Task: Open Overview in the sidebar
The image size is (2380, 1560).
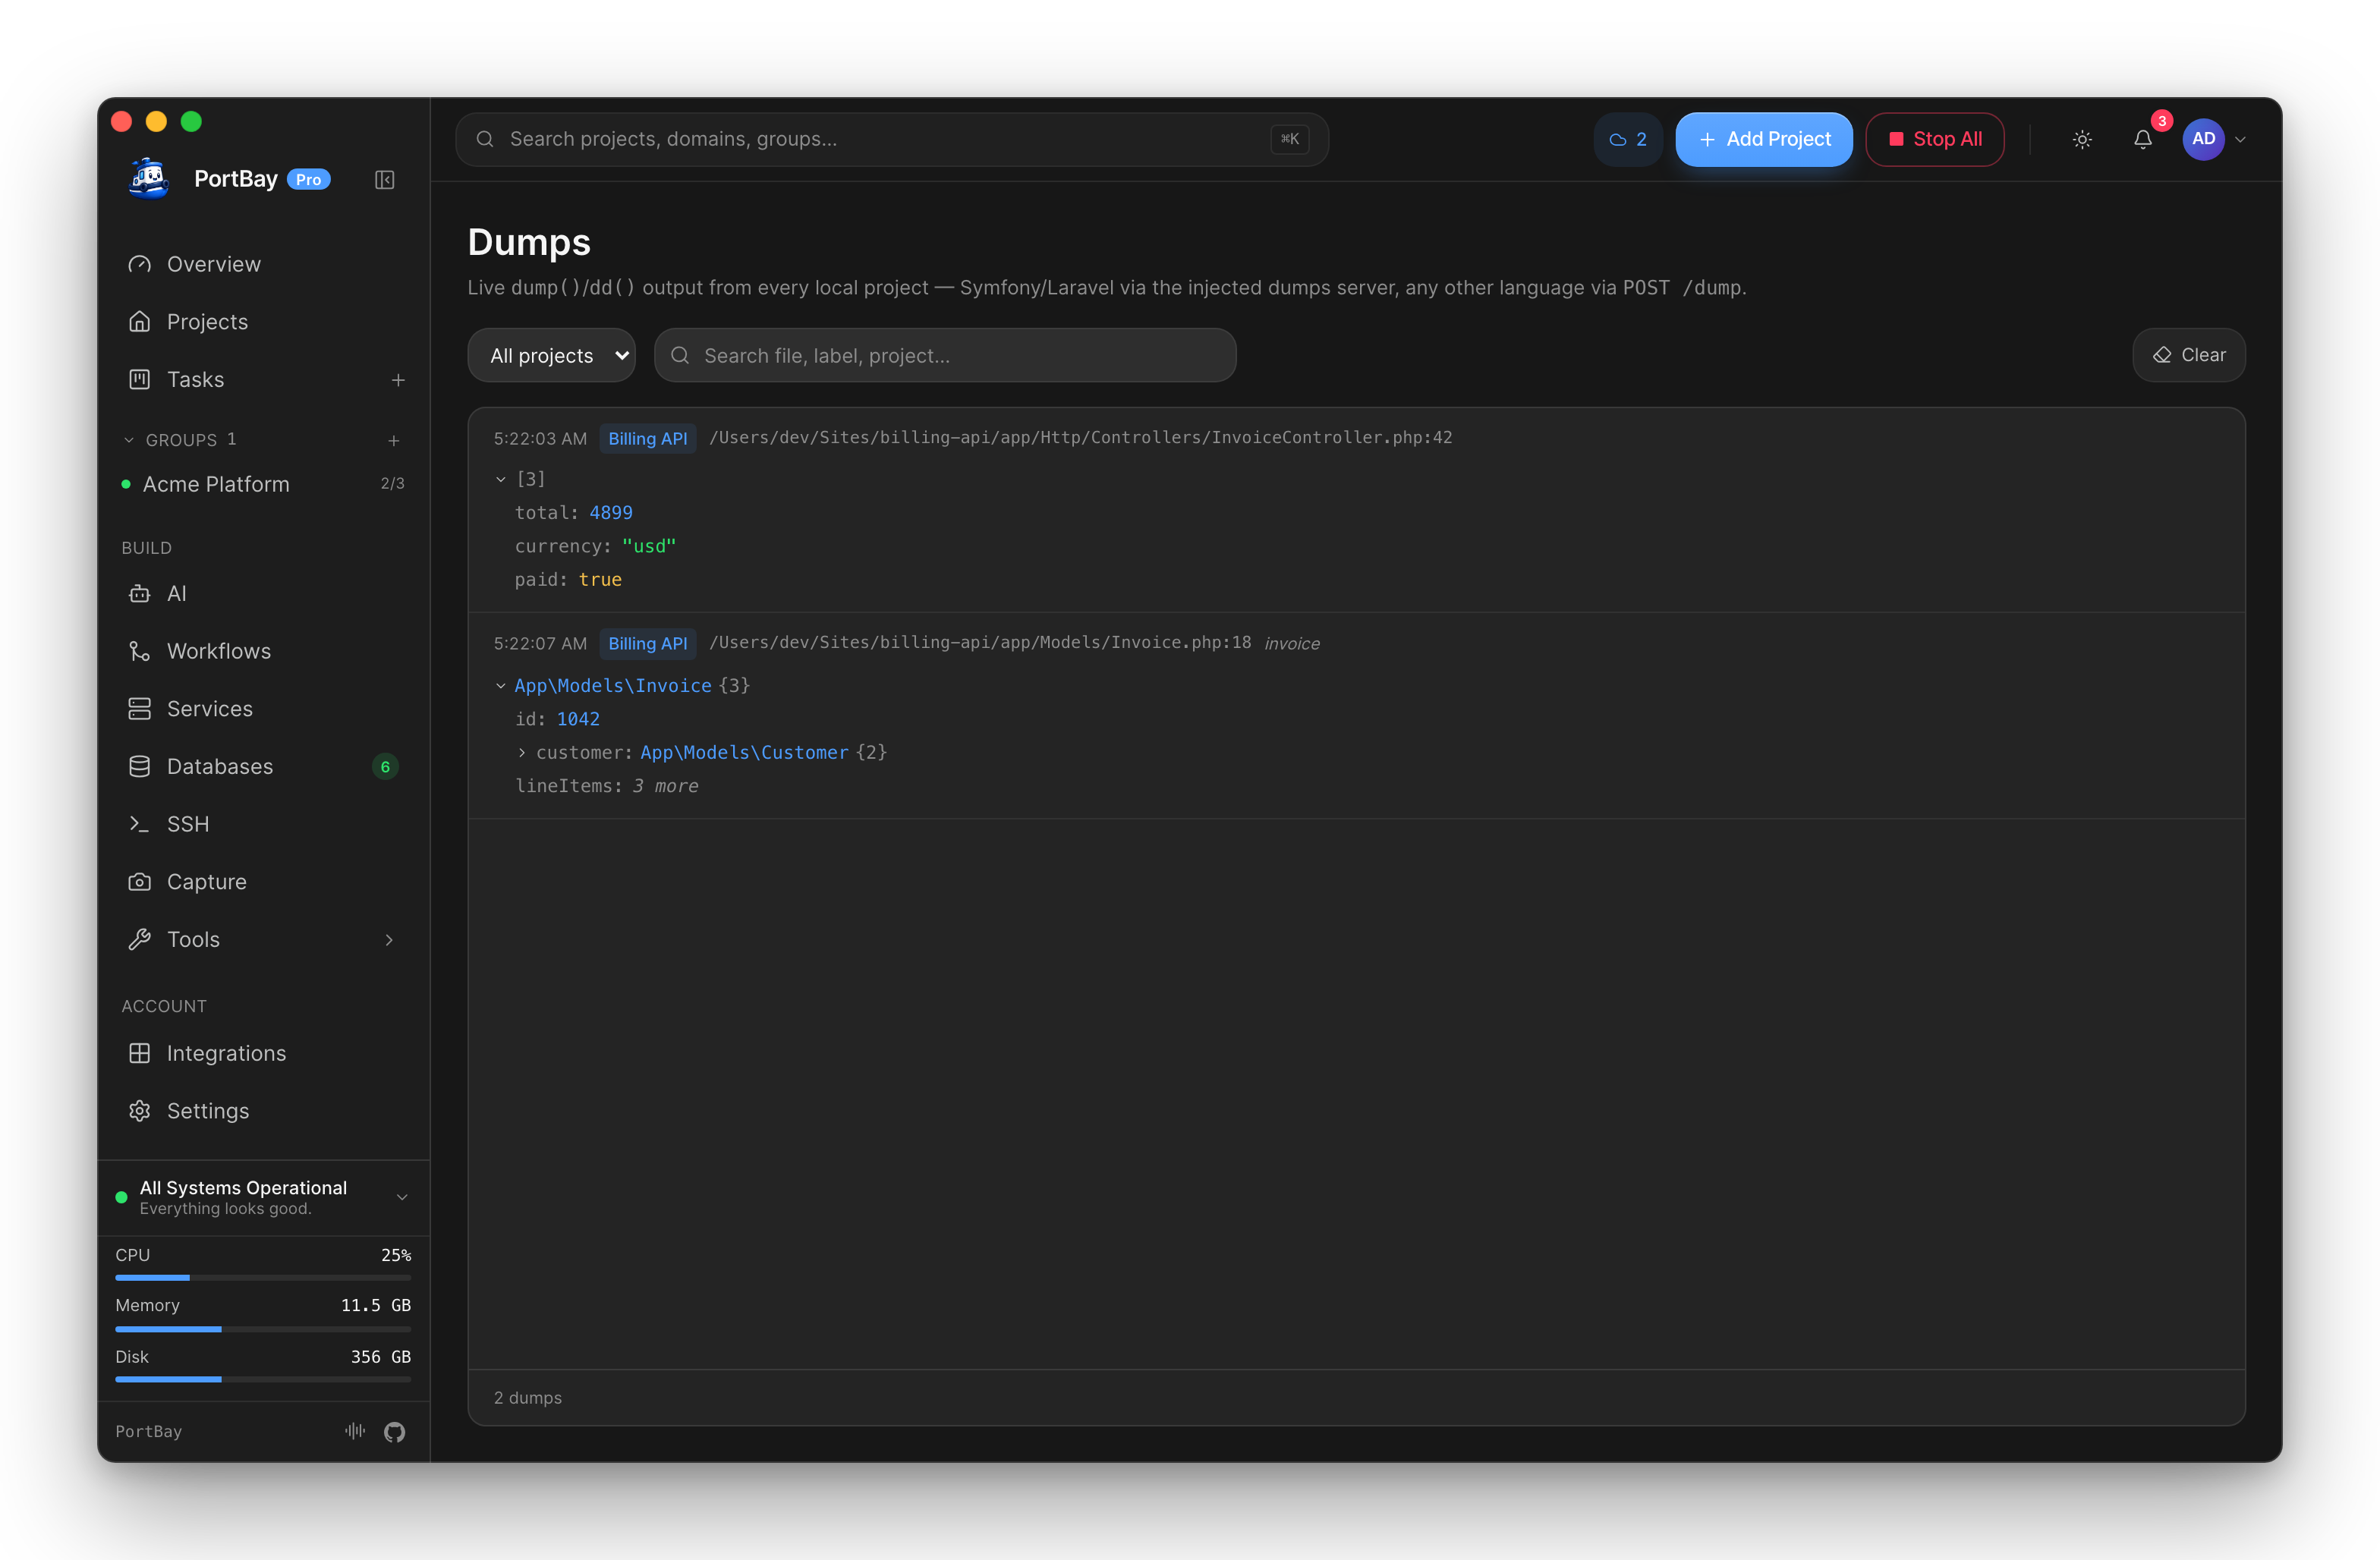Action: 264,264
